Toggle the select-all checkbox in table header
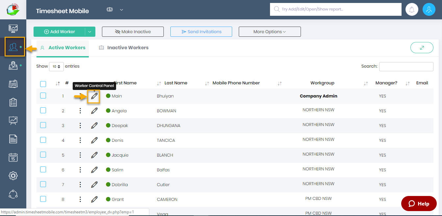The height and width of the screenshot is (216, 442). coord(43,84)
